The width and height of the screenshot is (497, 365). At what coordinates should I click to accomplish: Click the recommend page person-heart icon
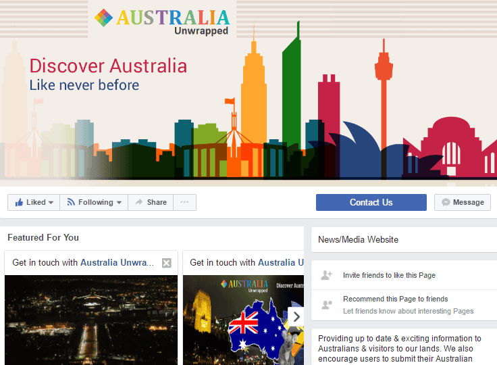pos(326,305)
